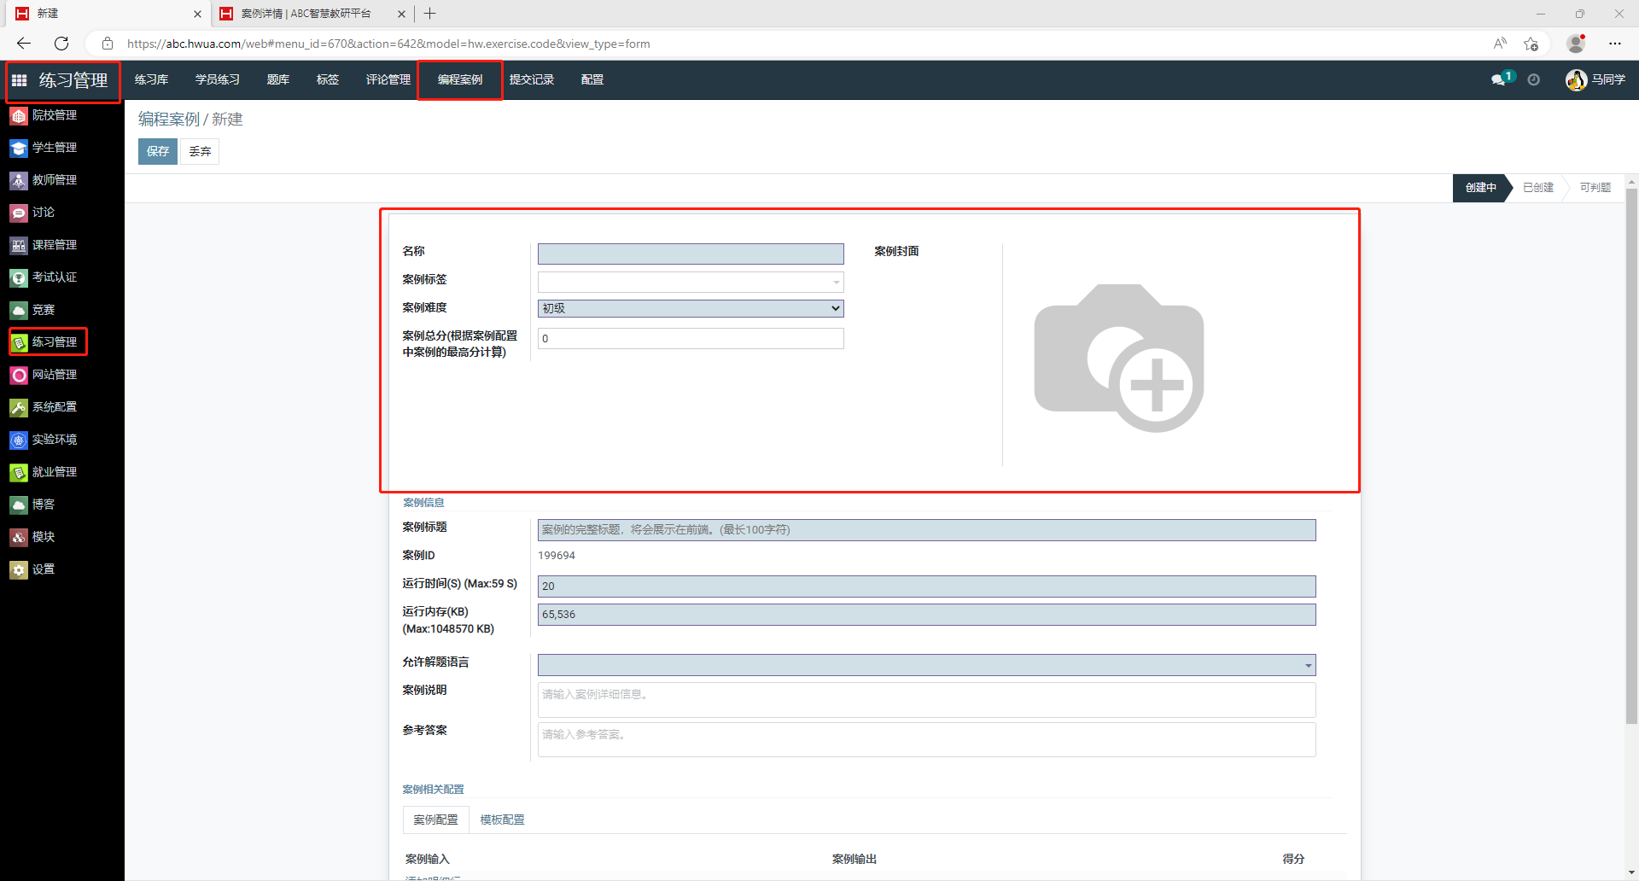Image resolution: width=1639 pixels, height=881 pixels.
Task: Open 提交记录 menu
Action: [x=532, y=79]
